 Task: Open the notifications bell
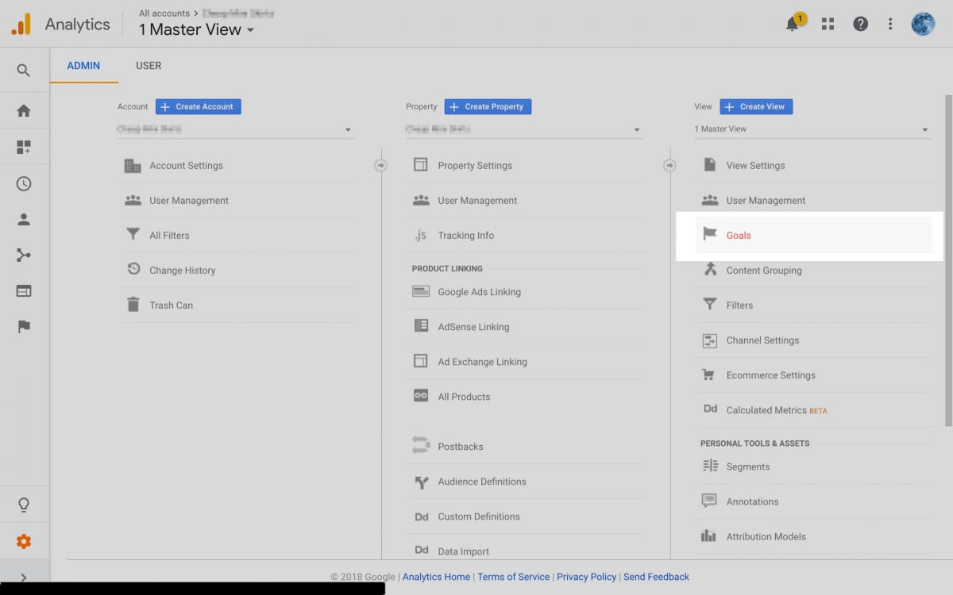click(x=793, y=24)
